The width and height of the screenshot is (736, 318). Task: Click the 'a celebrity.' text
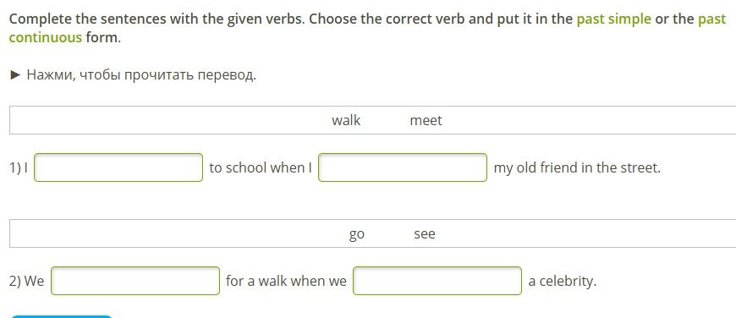click(x=563, y=282)
